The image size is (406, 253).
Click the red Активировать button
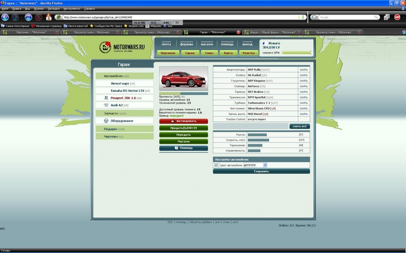184,121
